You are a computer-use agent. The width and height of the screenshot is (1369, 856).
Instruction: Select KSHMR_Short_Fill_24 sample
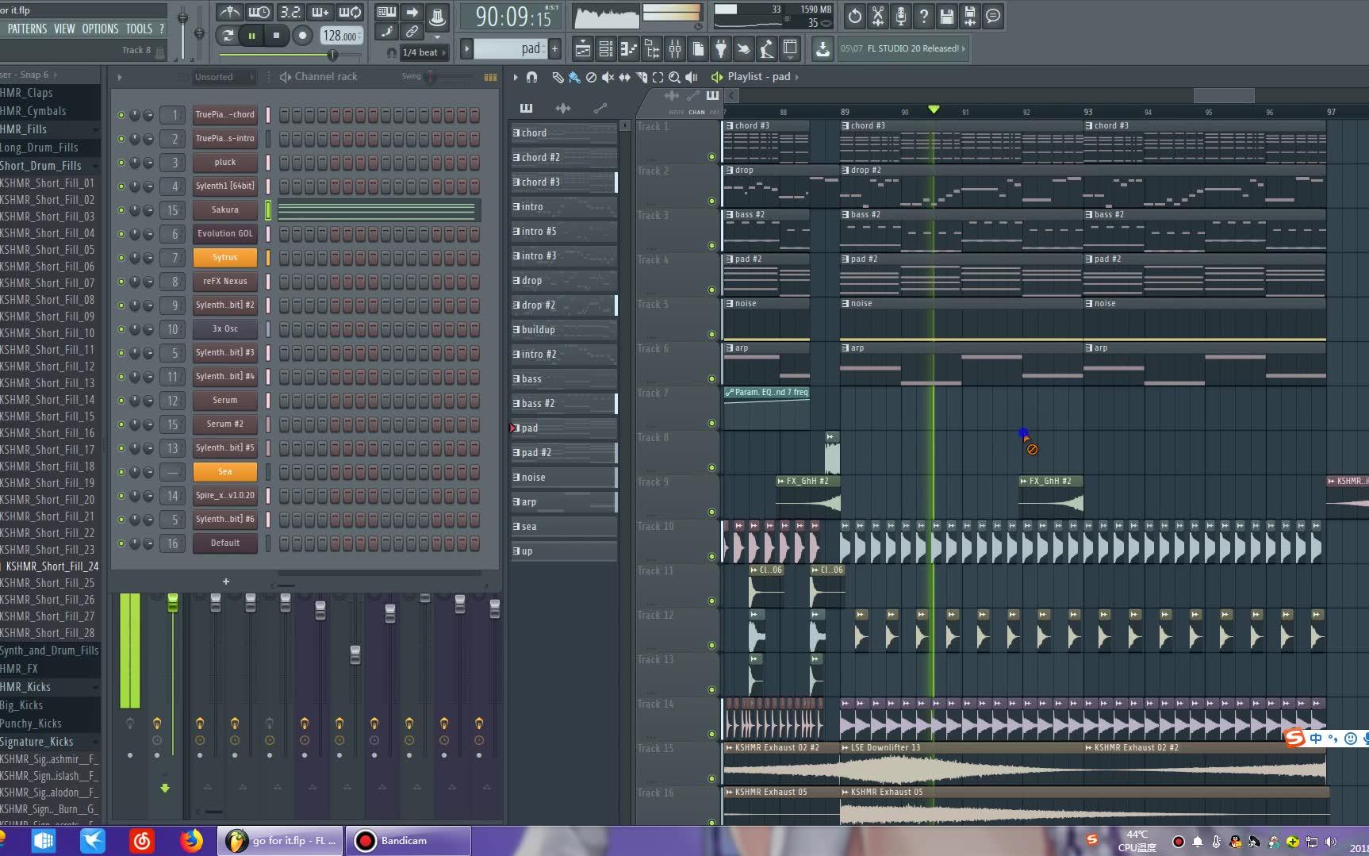pyautogui.click(x=52, y=566)
